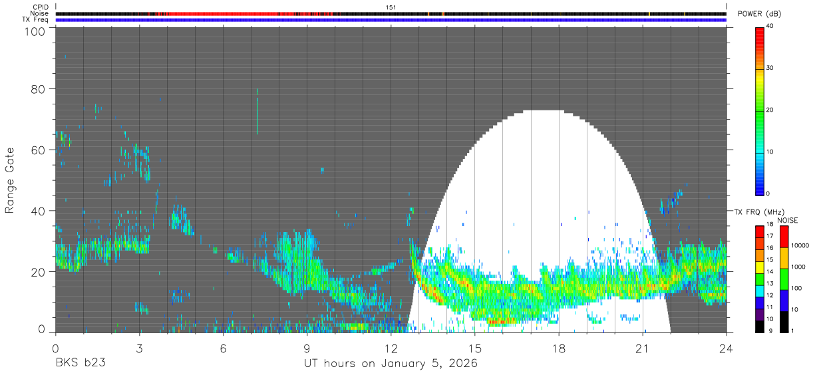The image size is (817, 377).
Task: Select the 10000 label in NOISE legend
Action: [x=800, y=247]
